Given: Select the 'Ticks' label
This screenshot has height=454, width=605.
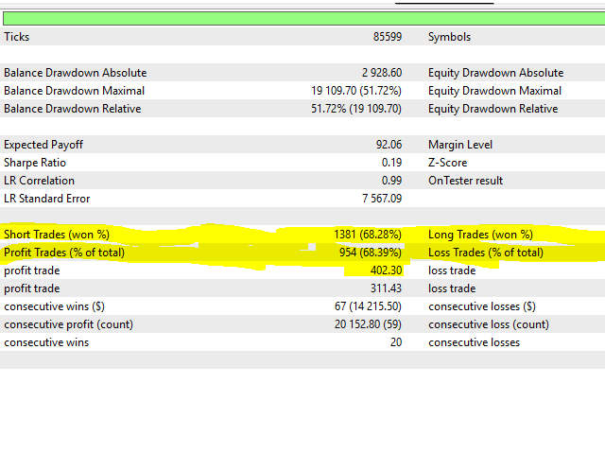Looking at the screenshot, I should (17, 37).
